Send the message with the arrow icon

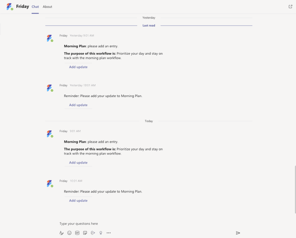[x=238, y=233]
